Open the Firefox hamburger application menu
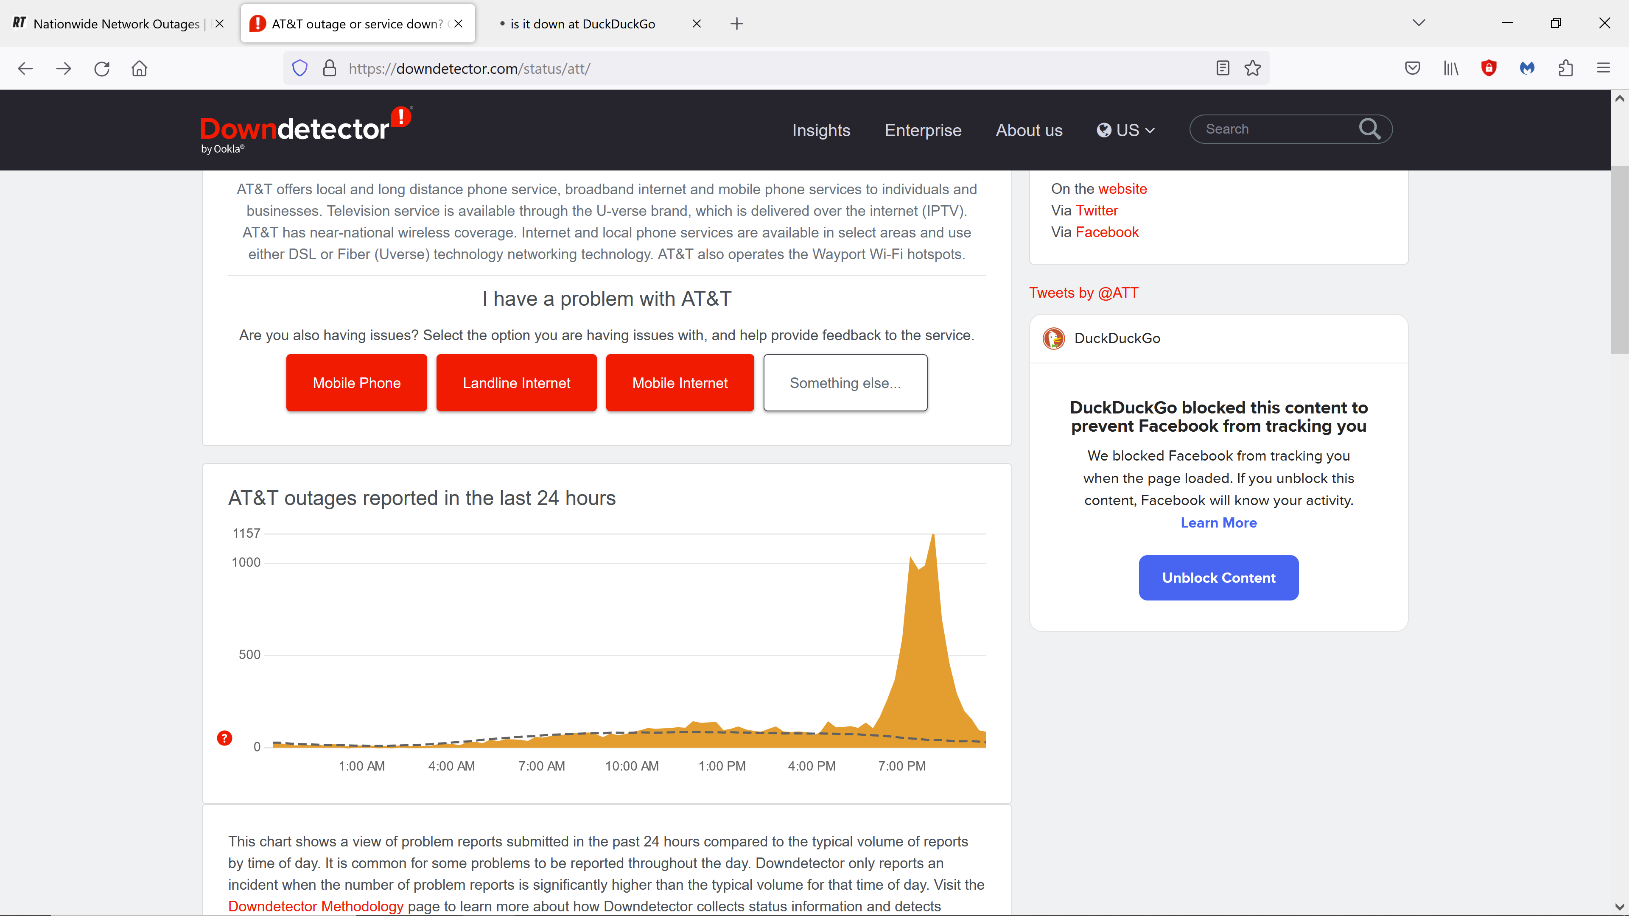This screenshot has height=916, width=1629. click(x=1604, y=68)
